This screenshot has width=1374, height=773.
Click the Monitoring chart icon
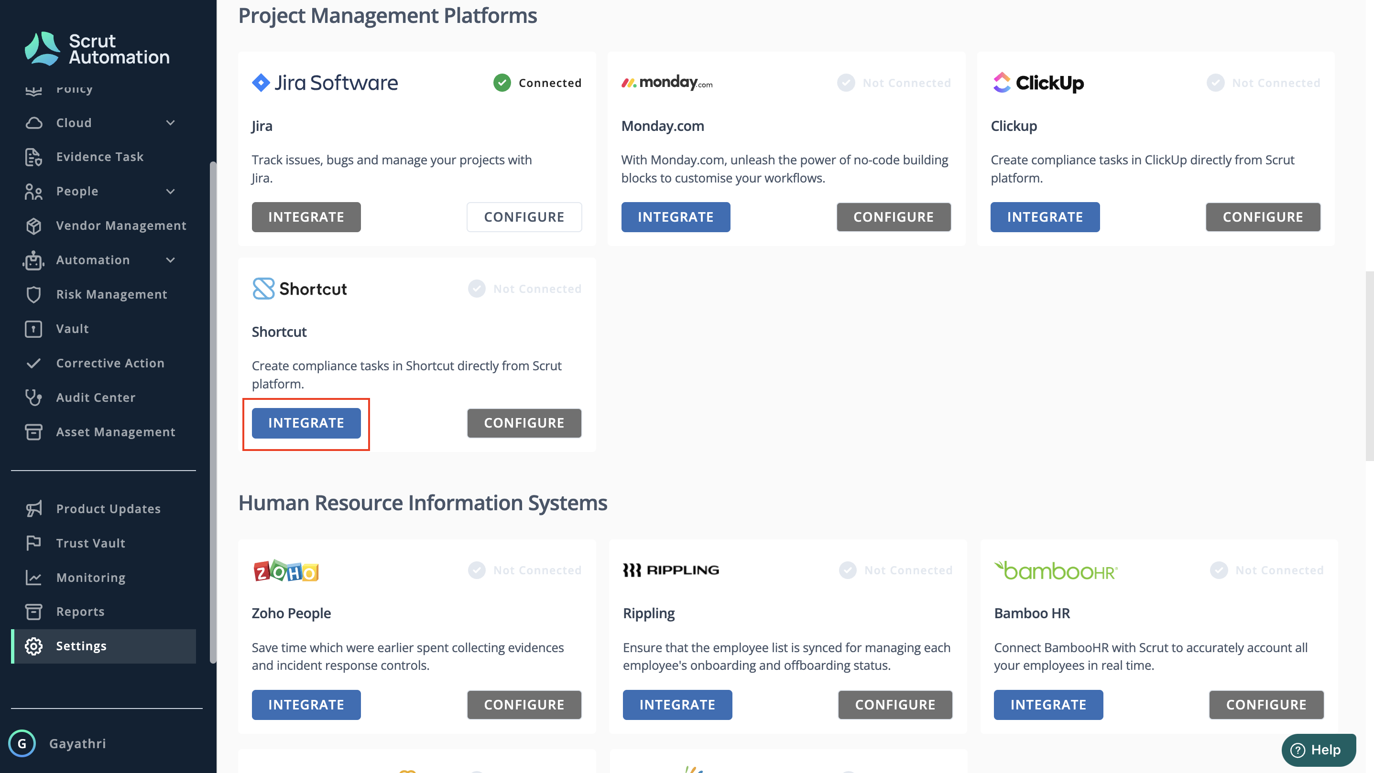[33, 577]
